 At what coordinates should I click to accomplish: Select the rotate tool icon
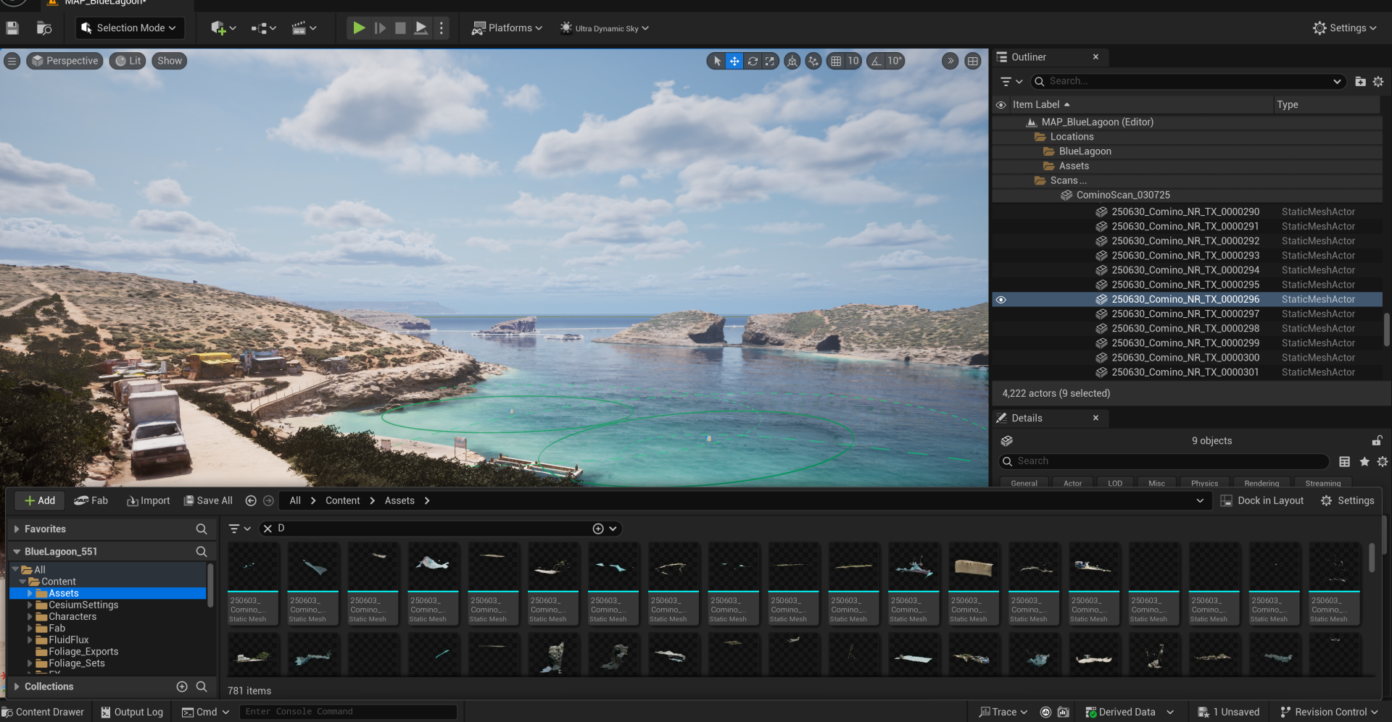pos(753,61)
